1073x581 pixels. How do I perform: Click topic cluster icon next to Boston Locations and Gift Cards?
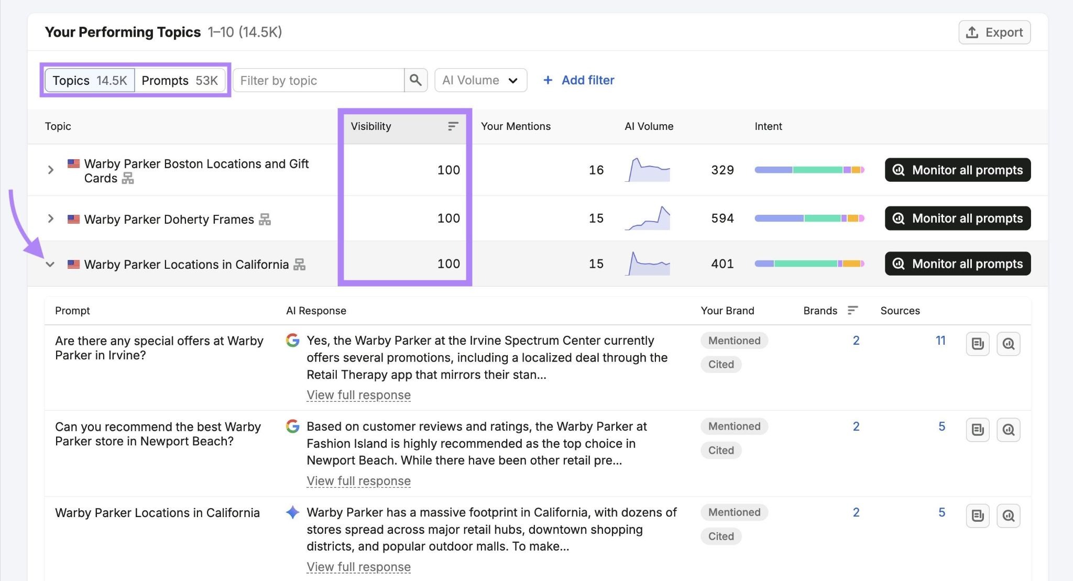point(128,179)
